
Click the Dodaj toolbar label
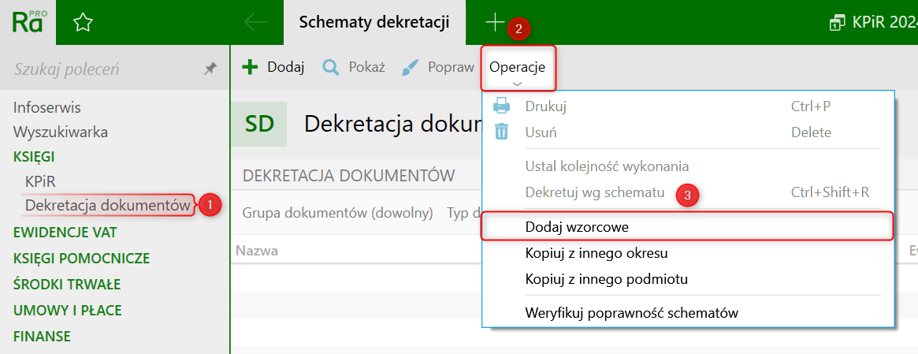286,67
